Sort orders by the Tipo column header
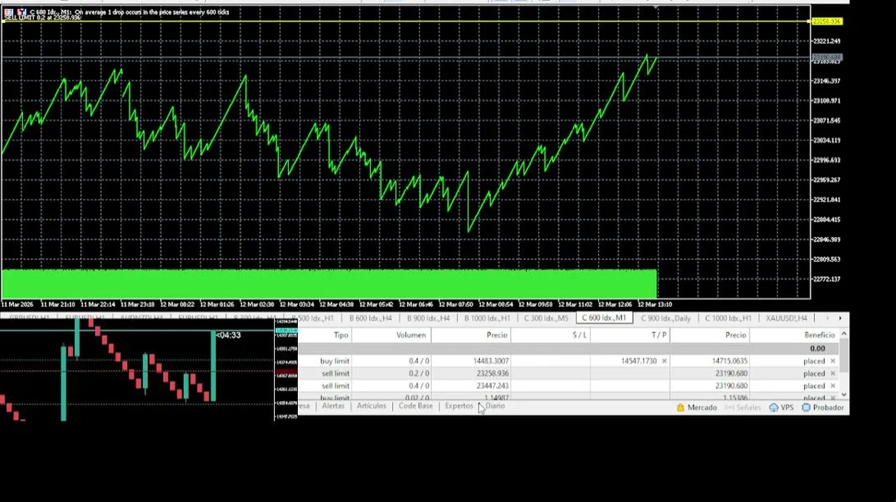The width and height of the screenshot is (896, 502). 325,335
